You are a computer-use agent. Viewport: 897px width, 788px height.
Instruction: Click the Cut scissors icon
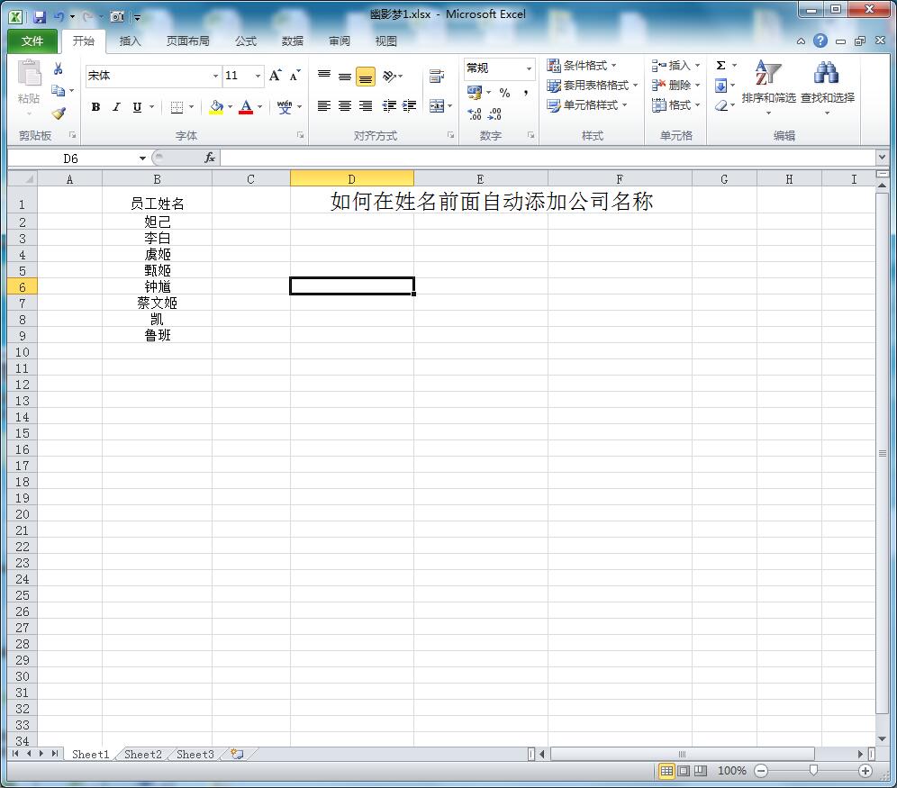(58, 69)
